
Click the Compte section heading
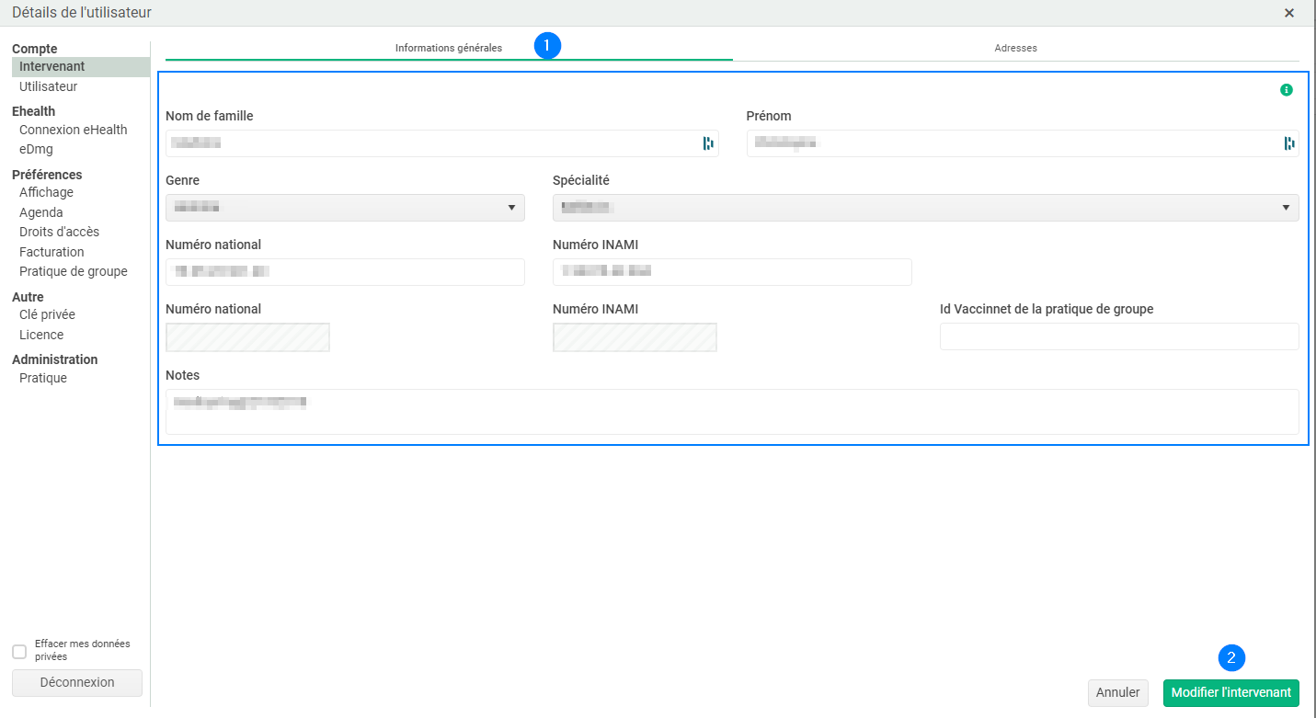(x=35, y=50)
